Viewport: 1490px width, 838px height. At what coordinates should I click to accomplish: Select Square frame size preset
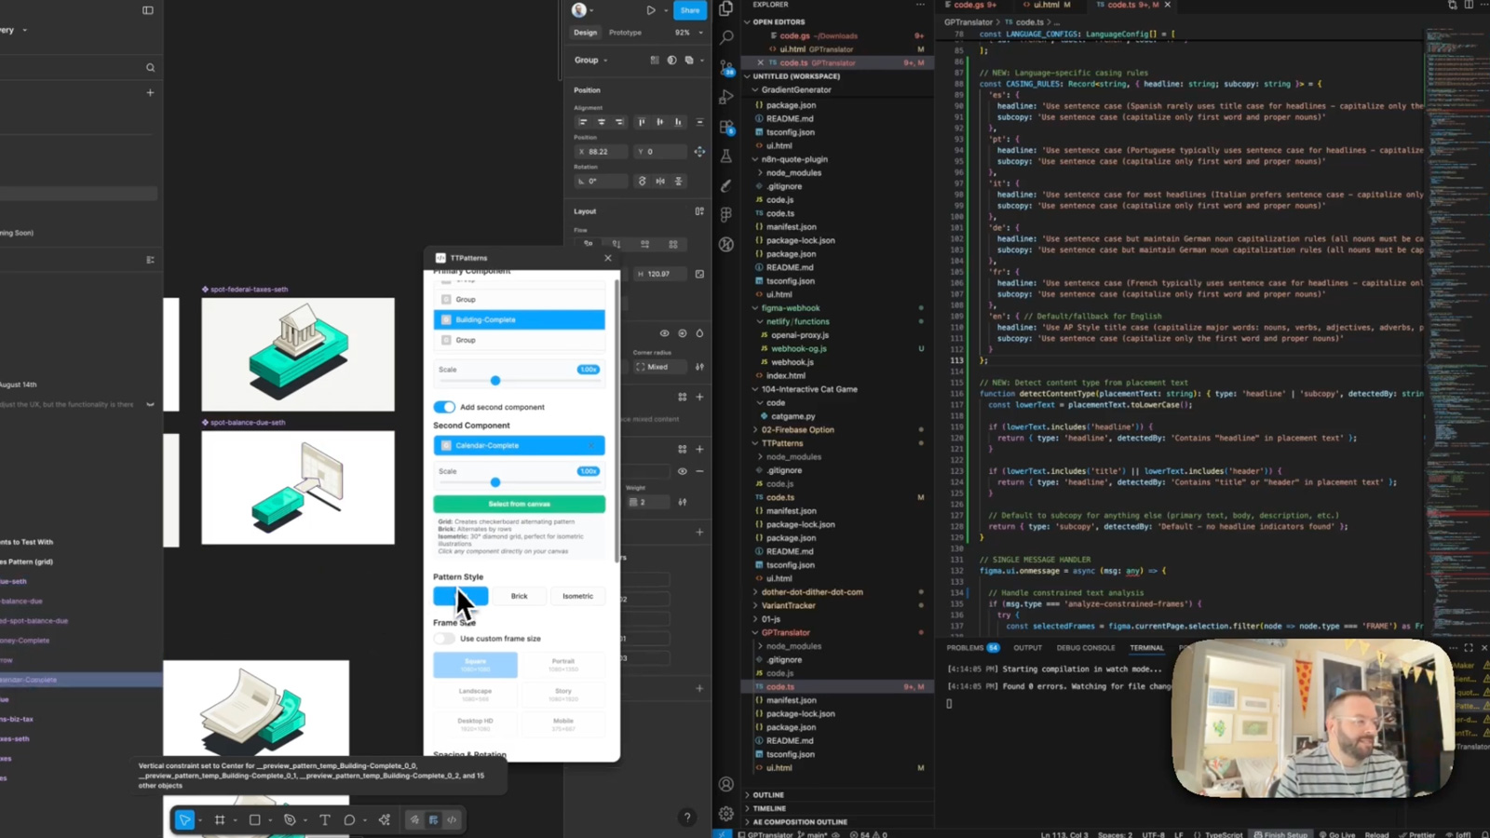coord(475,665)
